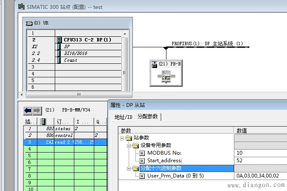Select the 站参数 tree label
Image resolution: width=287 pixels, height=191 pixels.
pos(141,138)
